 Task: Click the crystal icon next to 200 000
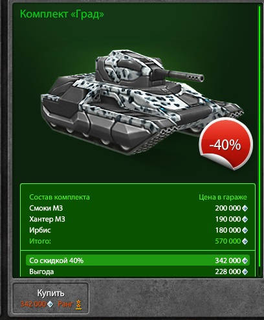pyautogui.click(x=245, y=209)
